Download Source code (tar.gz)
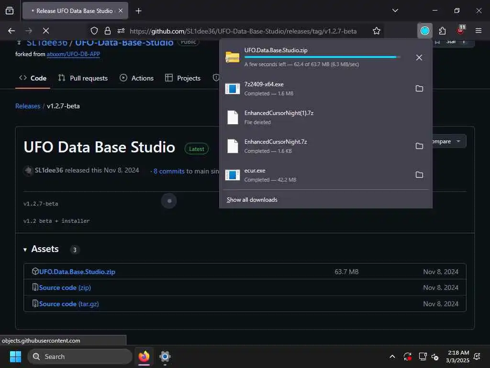The width and height of the screenshot is (490, 368). [69, 304]
